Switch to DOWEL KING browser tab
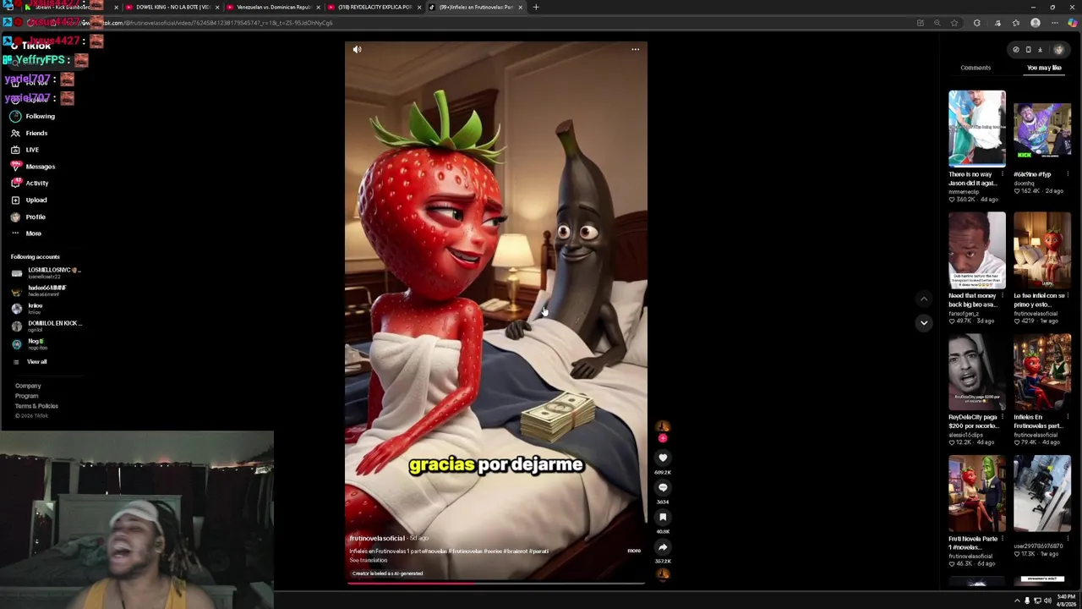 [172, 7]
